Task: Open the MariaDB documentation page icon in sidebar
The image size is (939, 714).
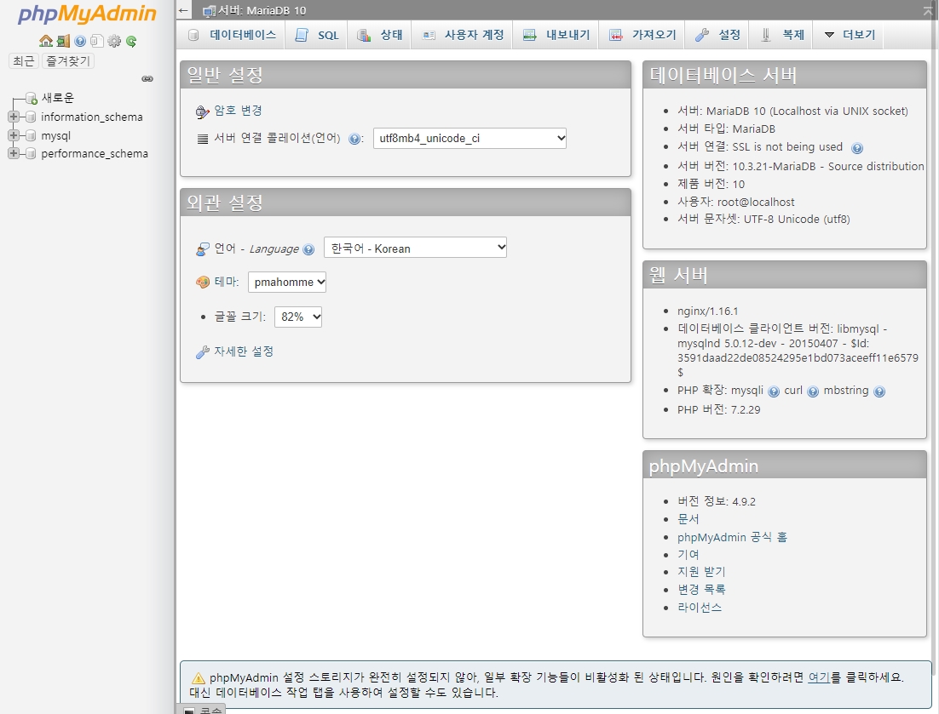Action: 96,41
